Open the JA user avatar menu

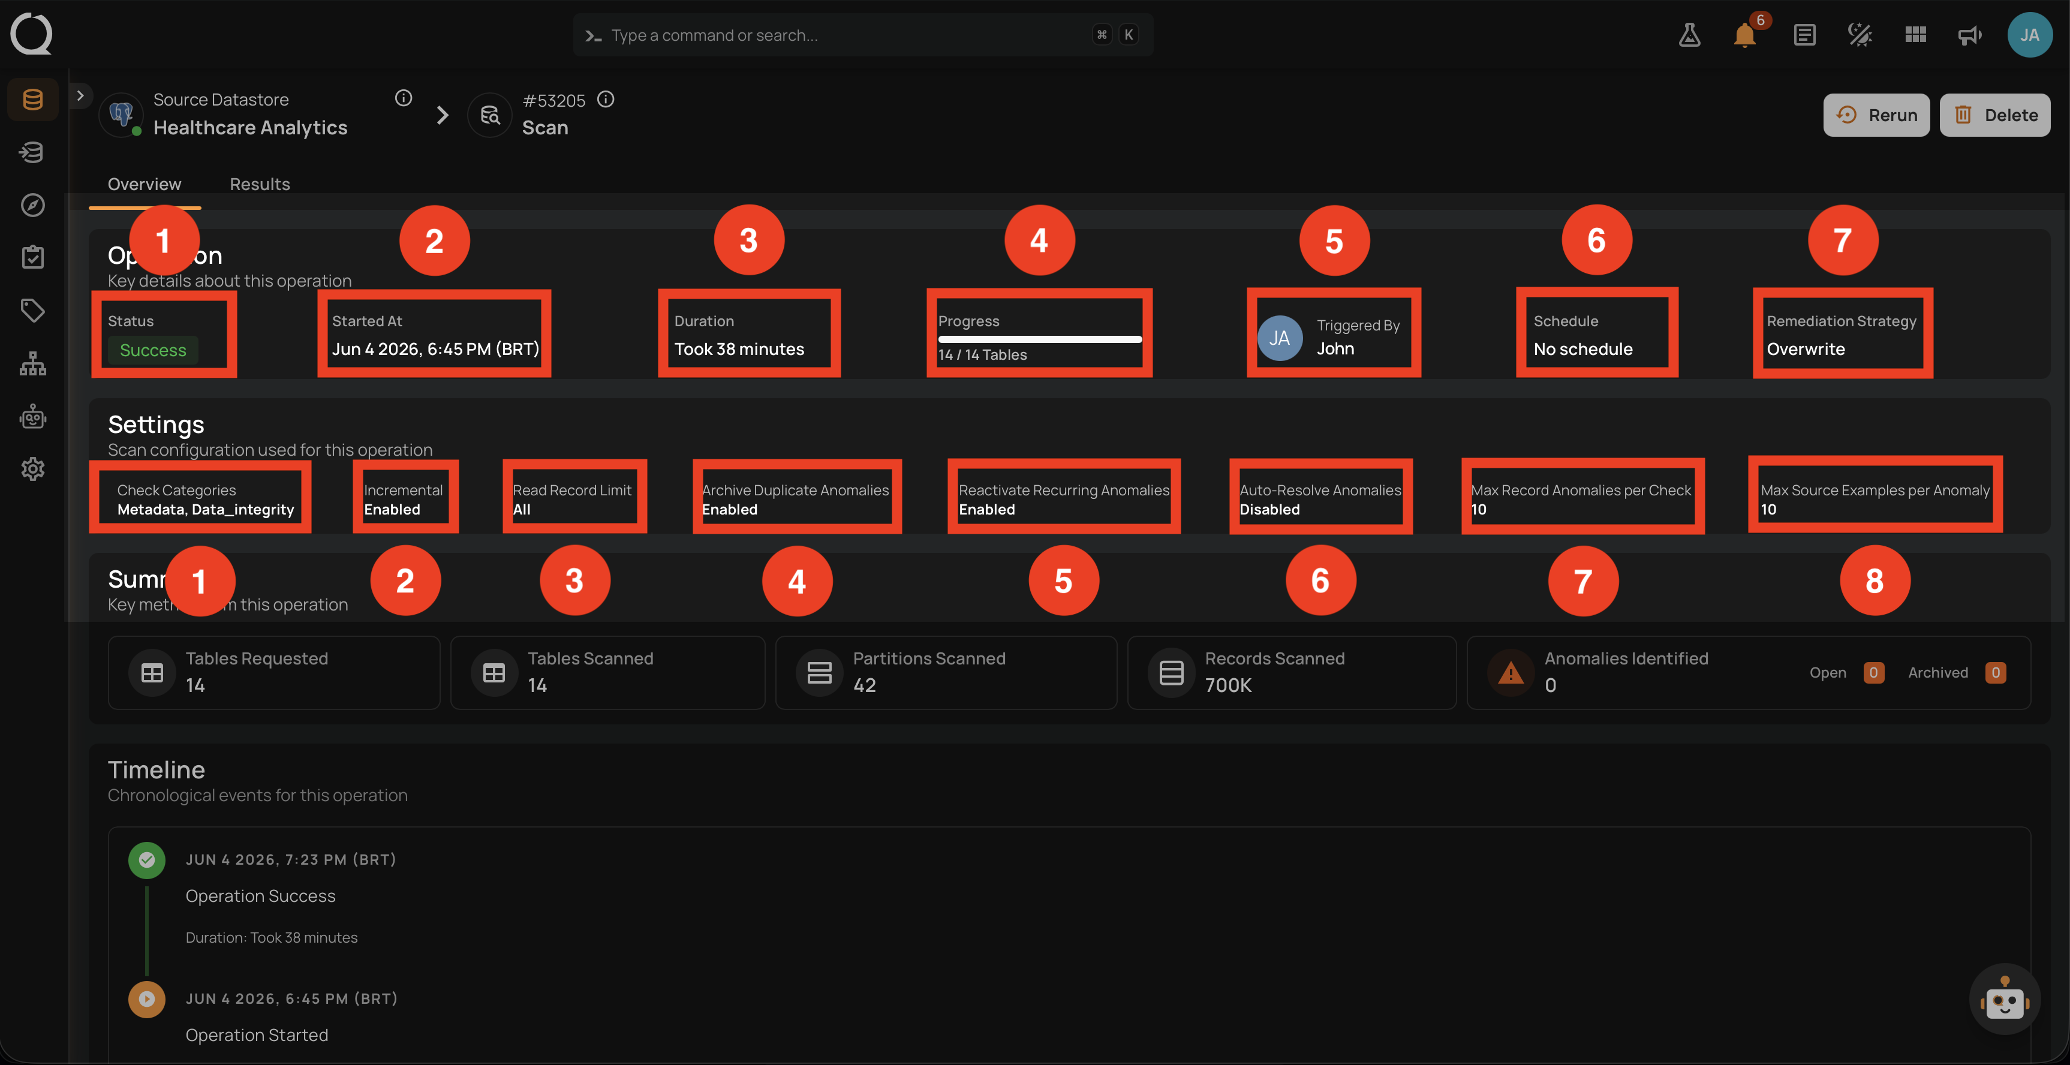tap(2029, 35)
